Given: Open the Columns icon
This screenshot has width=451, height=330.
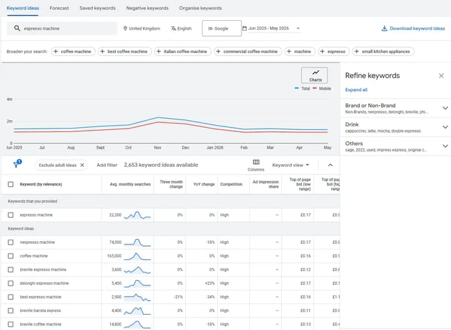Looking at the screenshot, I should point(256,162).
